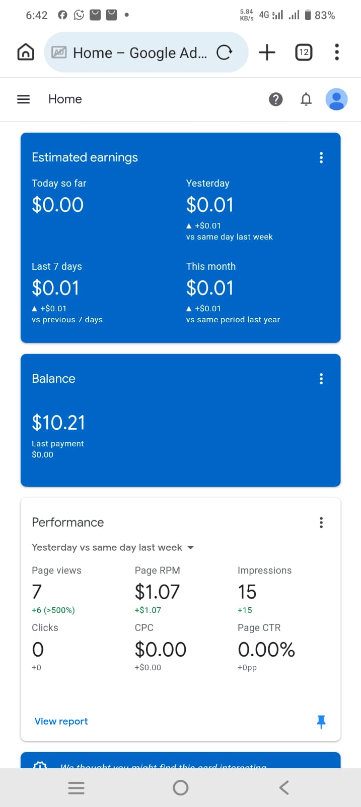Open Balance card options menu
The height and width of the screenshot is (807, 361).
(x=321, y=379)
